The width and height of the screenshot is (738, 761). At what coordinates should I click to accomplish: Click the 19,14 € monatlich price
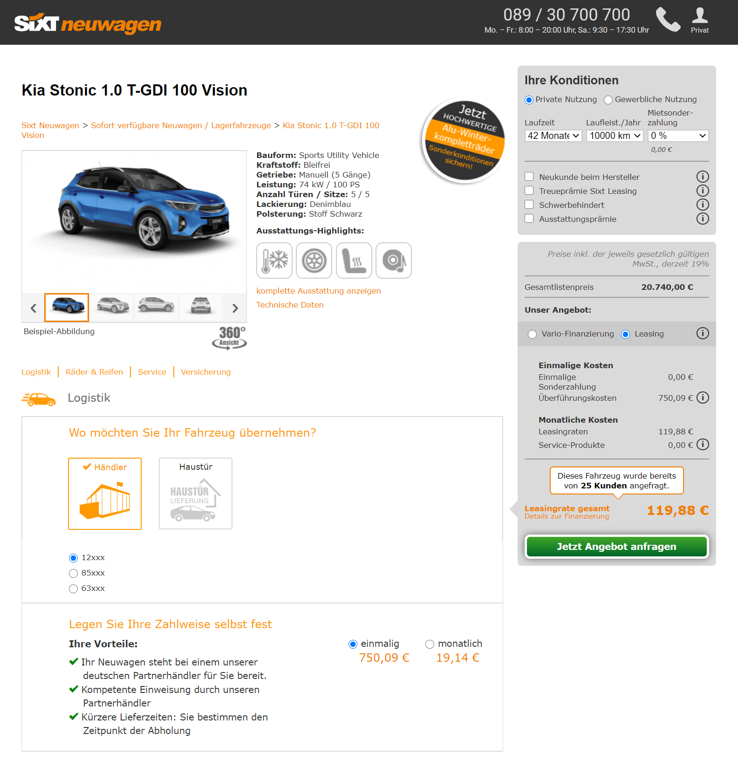[x=458, y=658]
